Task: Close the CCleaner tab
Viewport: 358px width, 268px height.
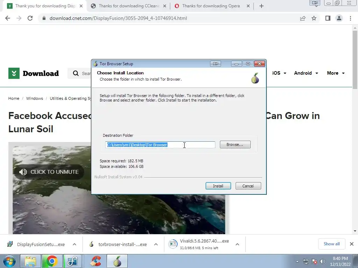Action: [165, 6]
